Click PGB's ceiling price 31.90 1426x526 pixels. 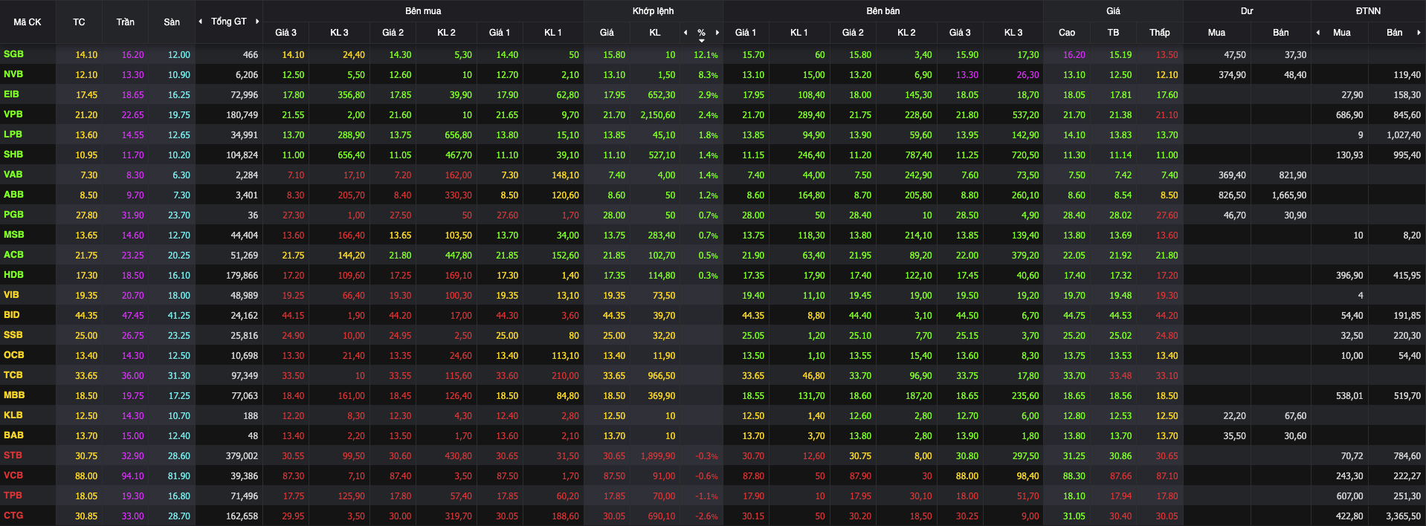(x=133, y=215)
